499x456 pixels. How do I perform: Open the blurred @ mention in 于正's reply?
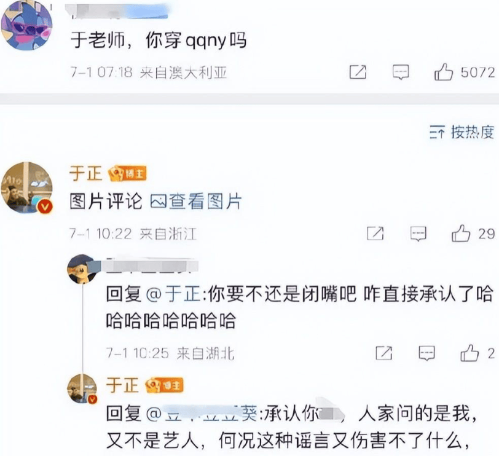pyautogui.click(x=201, y=414)
